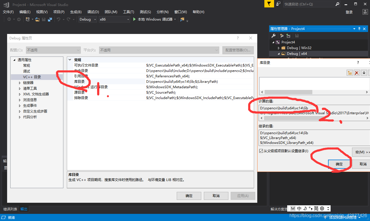Click the green start debugging arrow
The width and height of the screenshot is (370, 221).
[134, 19]
